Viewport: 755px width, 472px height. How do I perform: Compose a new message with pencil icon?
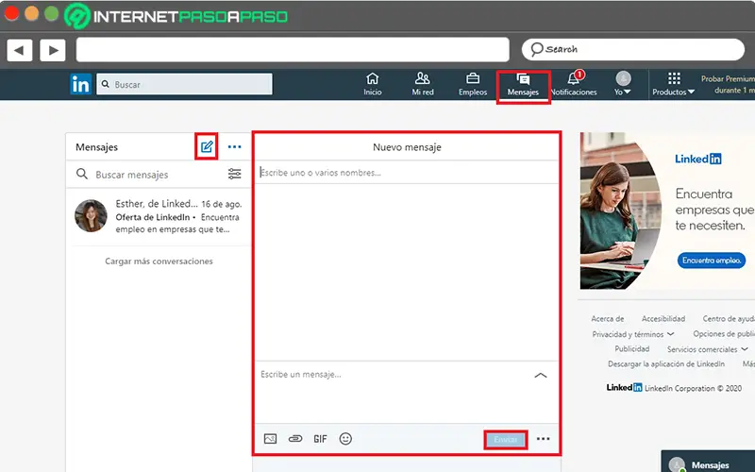pos(207,146)
